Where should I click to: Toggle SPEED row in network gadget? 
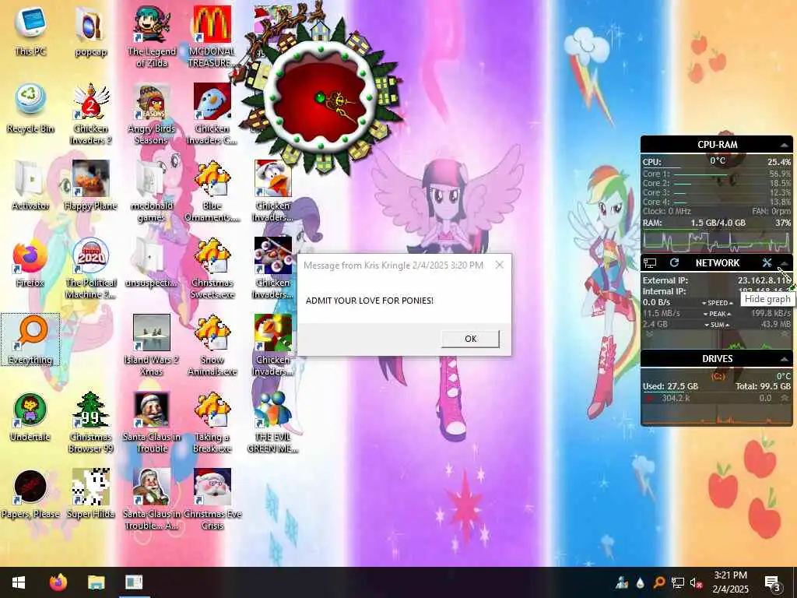[x=717, y=303]
